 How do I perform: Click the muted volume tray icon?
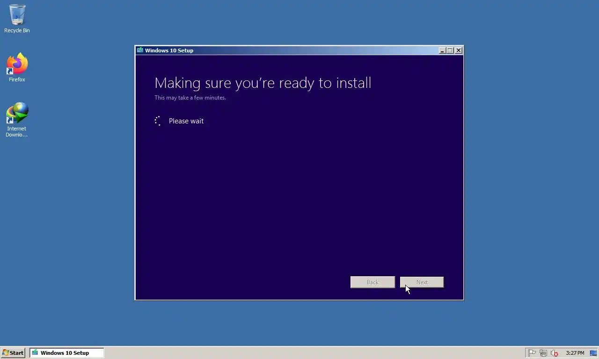(555, 353)
